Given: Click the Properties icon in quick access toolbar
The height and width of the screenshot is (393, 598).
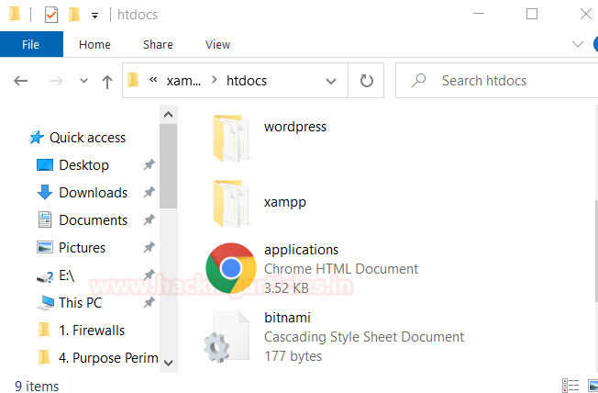Looking at the screenshot, I should (x=50, y=15).
